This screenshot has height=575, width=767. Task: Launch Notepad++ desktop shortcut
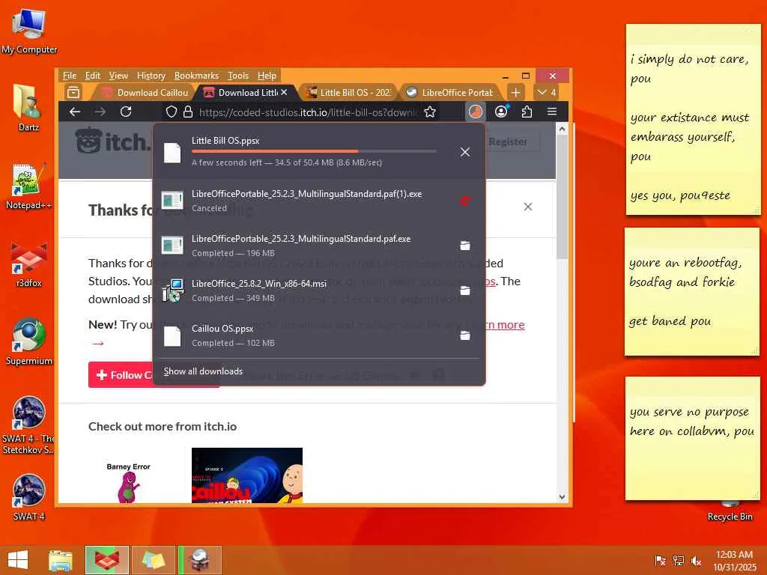tap(28, 186)
